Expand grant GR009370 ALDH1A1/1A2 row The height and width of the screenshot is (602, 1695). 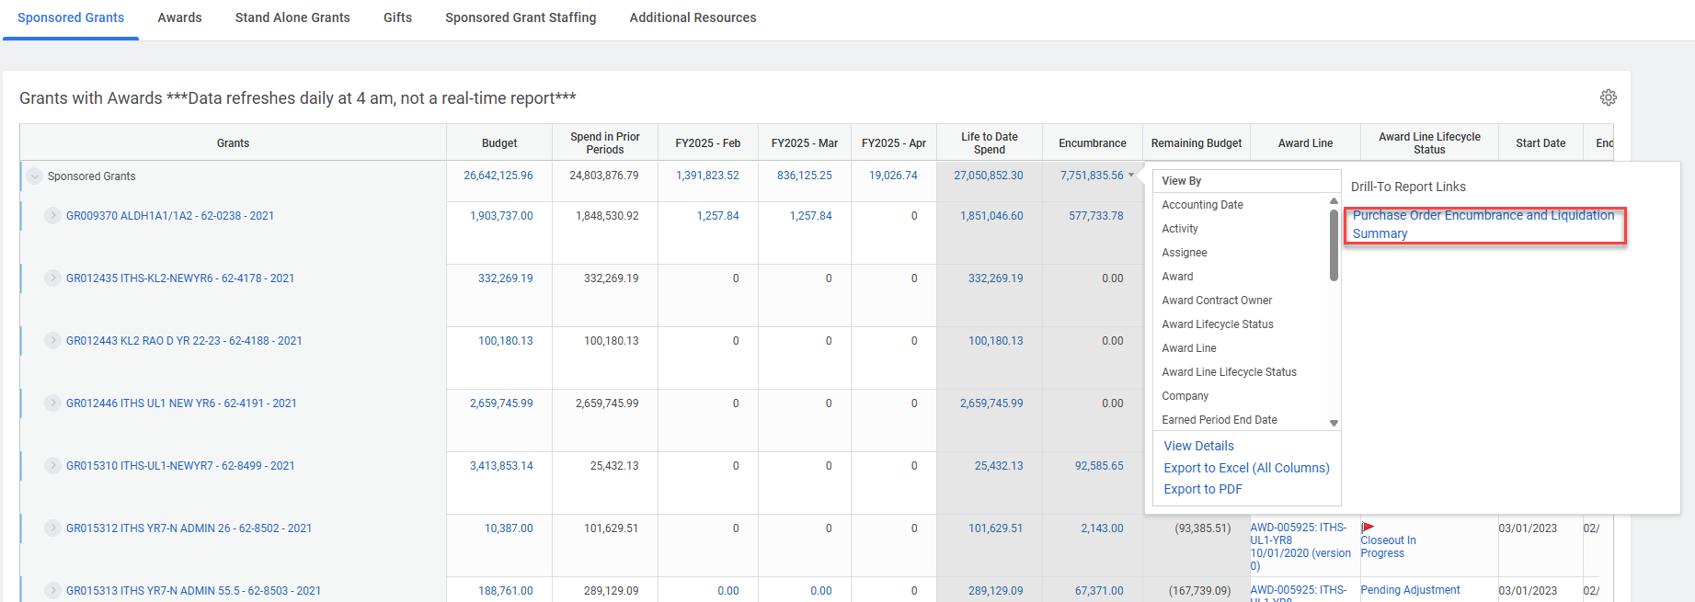tap(52, 216)
